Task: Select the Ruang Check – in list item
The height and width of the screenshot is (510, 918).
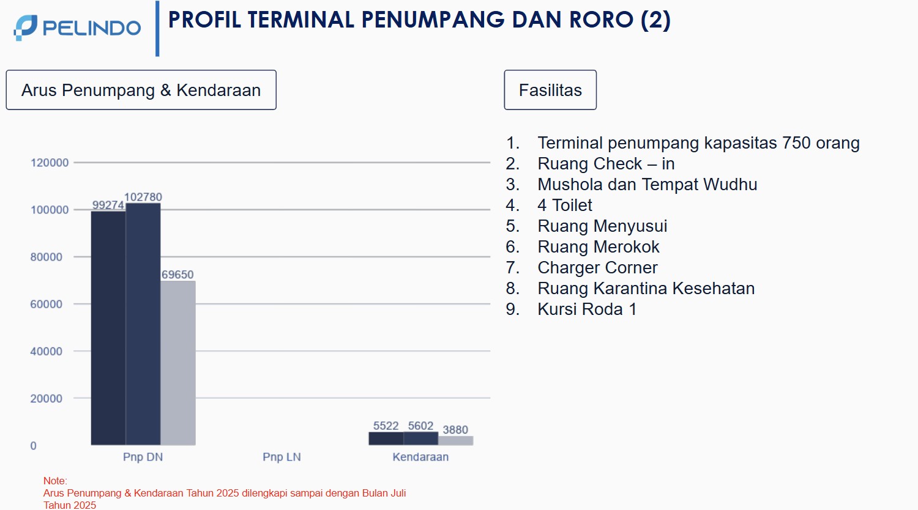Action: 605,164
